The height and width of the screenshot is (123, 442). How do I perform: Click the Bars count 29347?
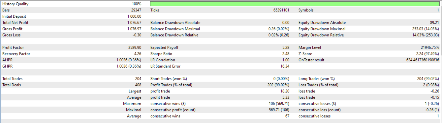[x=136, y=10]
